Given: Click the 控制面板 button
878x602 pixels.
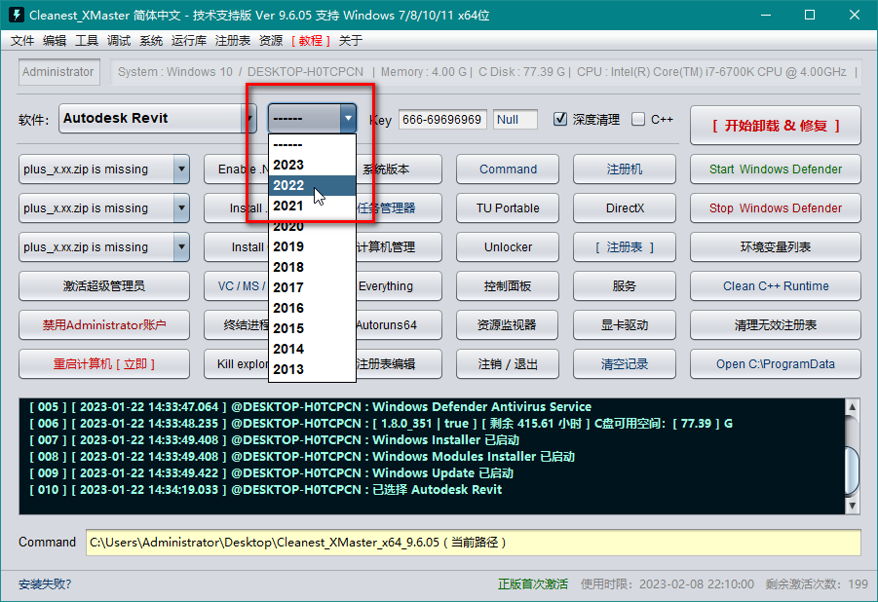Looking at the screenshot, I should pos(508,286).
